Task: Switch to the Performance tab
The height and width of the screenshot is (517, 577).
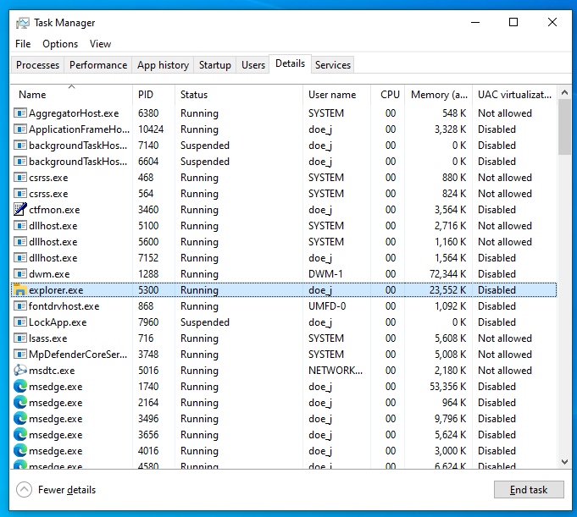Action: click(98, 65)
